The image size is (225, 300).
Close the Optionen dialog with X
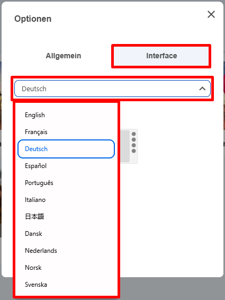click(211, 14)
